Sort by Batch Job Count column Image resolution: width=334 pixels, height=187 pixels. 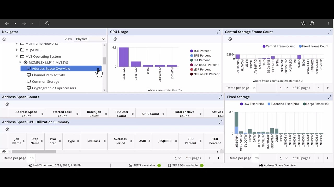(106, 114)
